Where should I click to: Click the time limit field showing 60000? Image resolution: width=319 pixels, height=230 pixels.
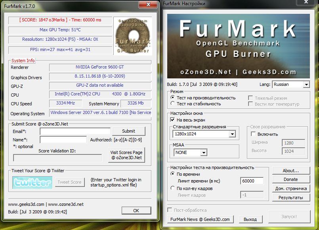tap(252, 181)
